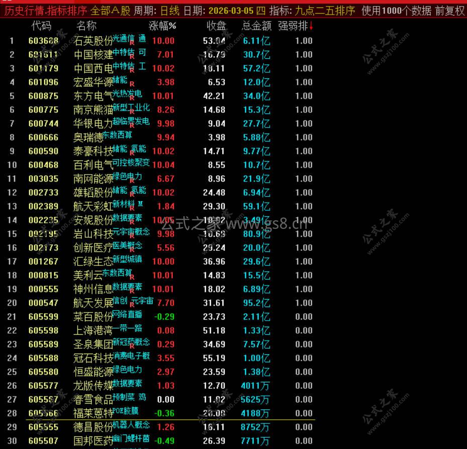This screenshot has height=449, width=467.
Task: Click the 全部A股 scope label
Action: pos(110,11)
